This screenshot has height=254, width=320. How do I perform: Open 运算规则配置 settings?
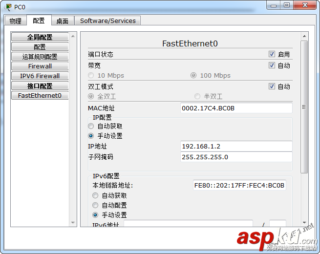40,56
